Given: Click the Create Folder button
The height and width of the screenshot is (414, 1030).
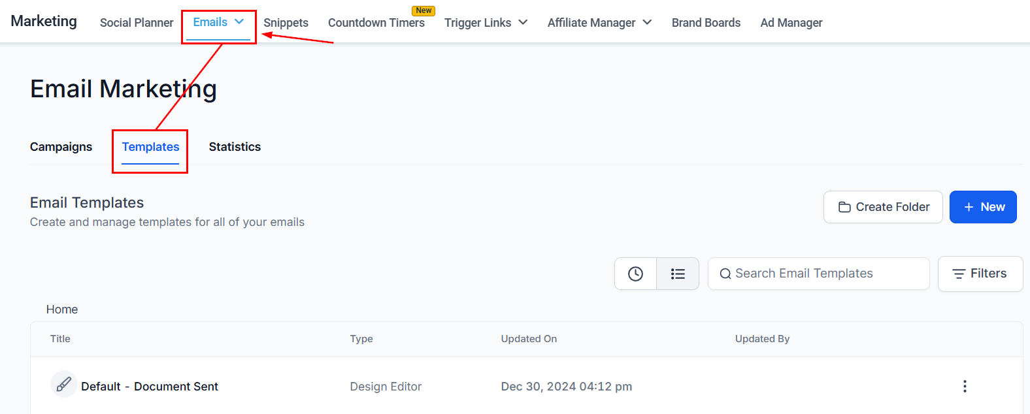Looking at the screenshot, I should point(883,207).
